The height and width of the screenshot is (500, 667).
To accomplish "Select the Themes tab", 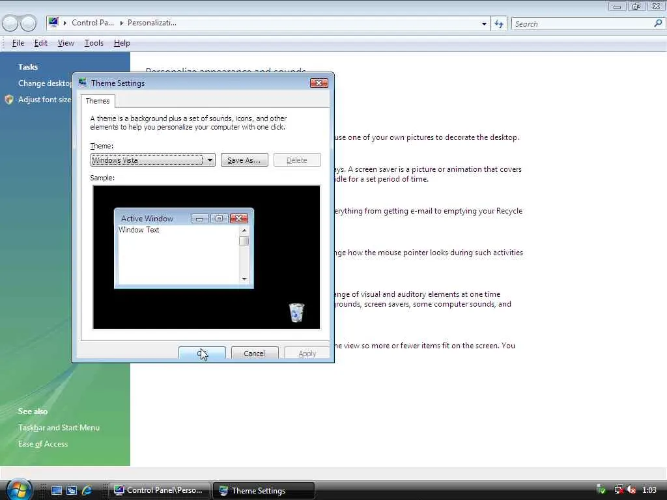I will click(98, 101).
